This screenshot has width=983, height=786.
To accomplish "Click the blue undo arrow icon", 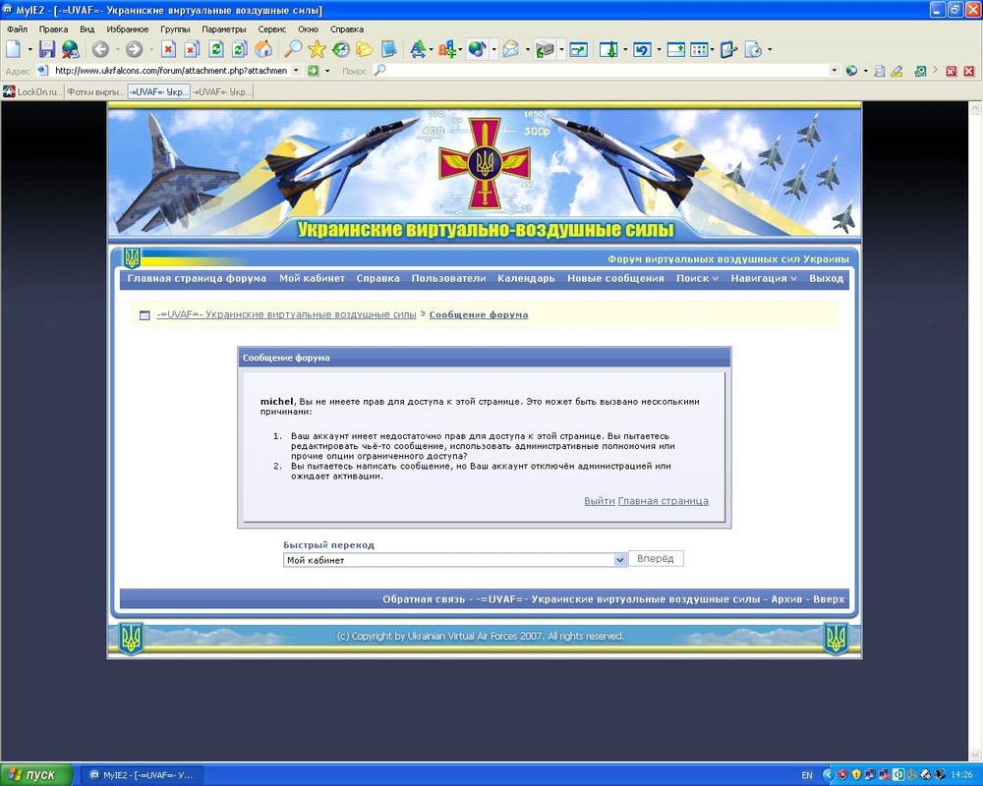I will 642,49.
